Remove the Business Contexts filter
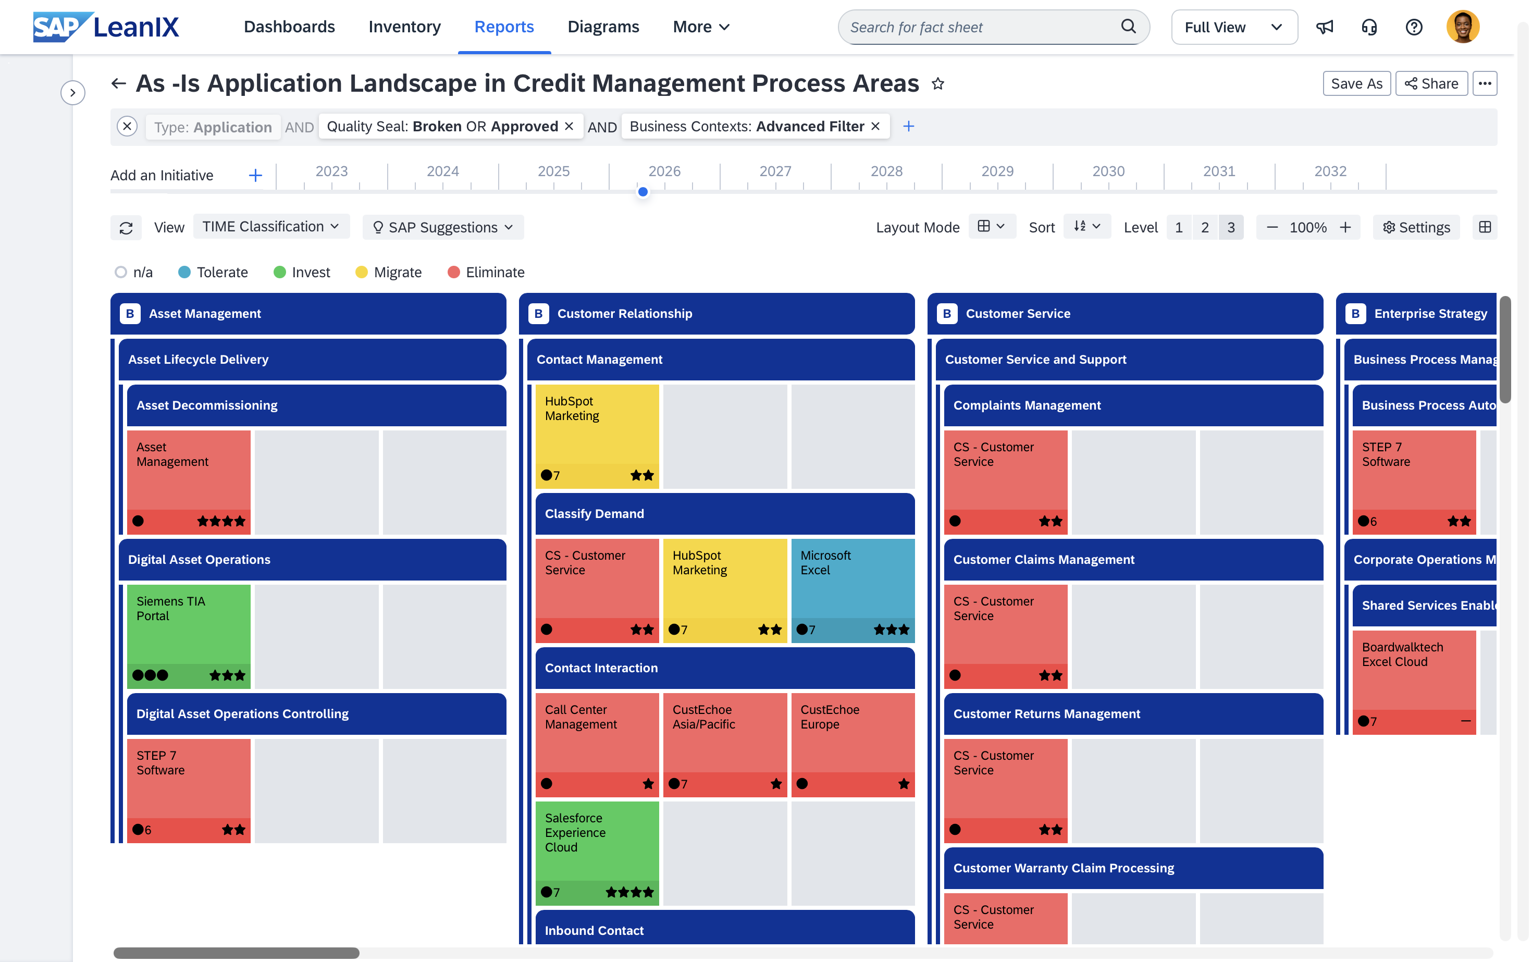This screenshot has height=962, width=1532. pos(875,126)
